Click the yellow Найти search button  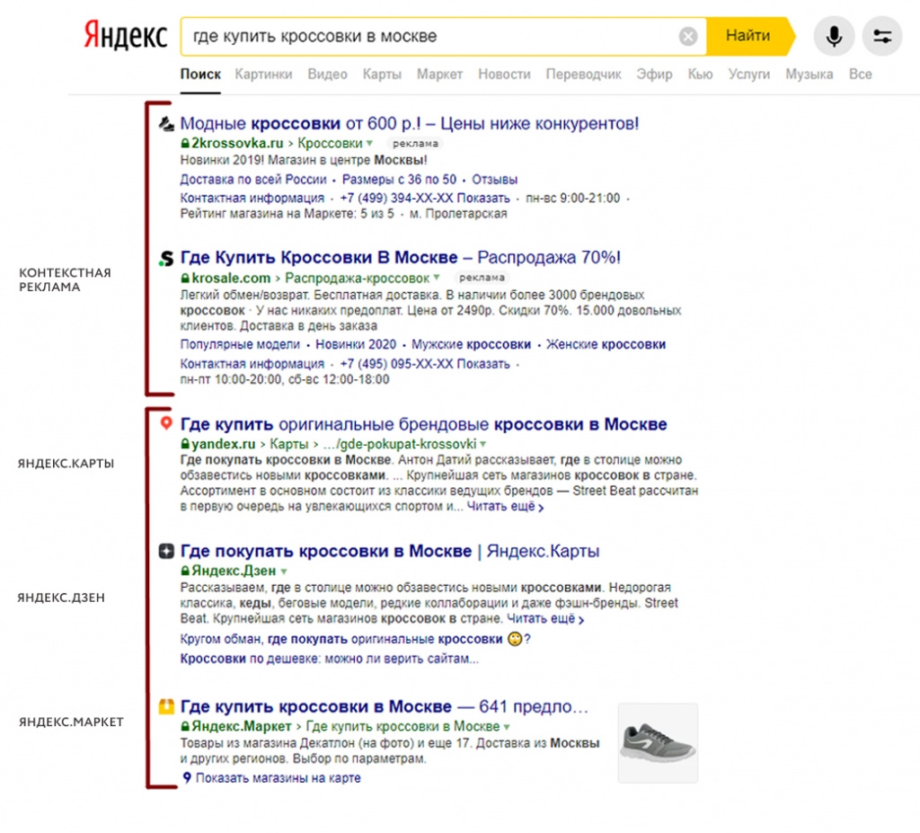[748, 36]
